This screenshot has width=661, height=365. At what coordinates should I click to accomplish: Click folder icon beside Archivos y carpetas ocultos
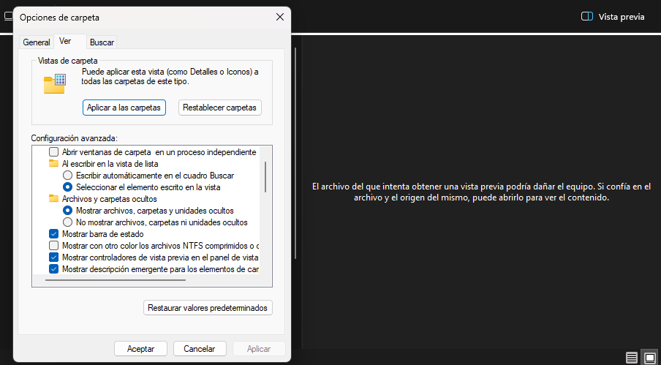pyautogui.click(x=53, y=198)
